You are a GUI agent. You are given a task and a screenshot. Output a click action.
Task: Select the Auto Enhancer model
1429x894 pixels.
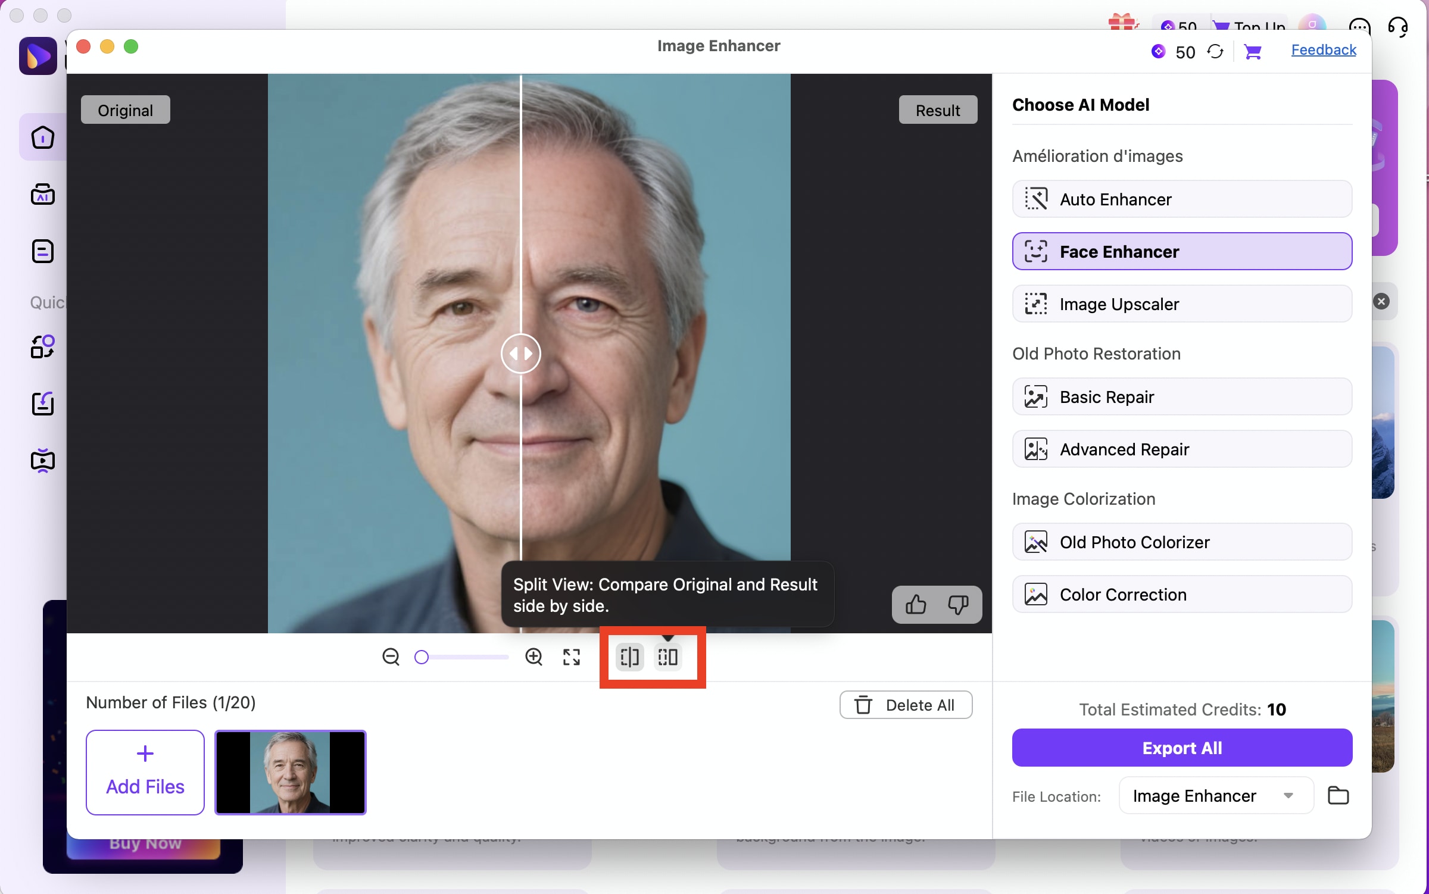1182,199
